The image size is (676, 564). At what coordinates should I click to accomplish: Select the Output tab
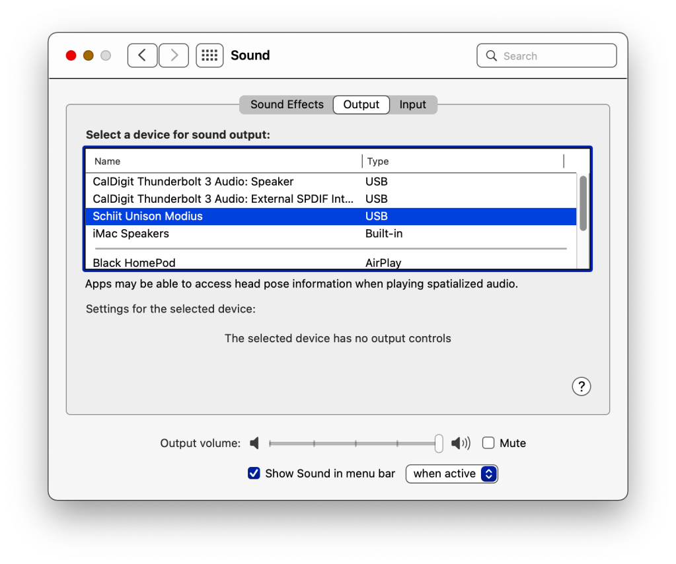tap(361, 104)
